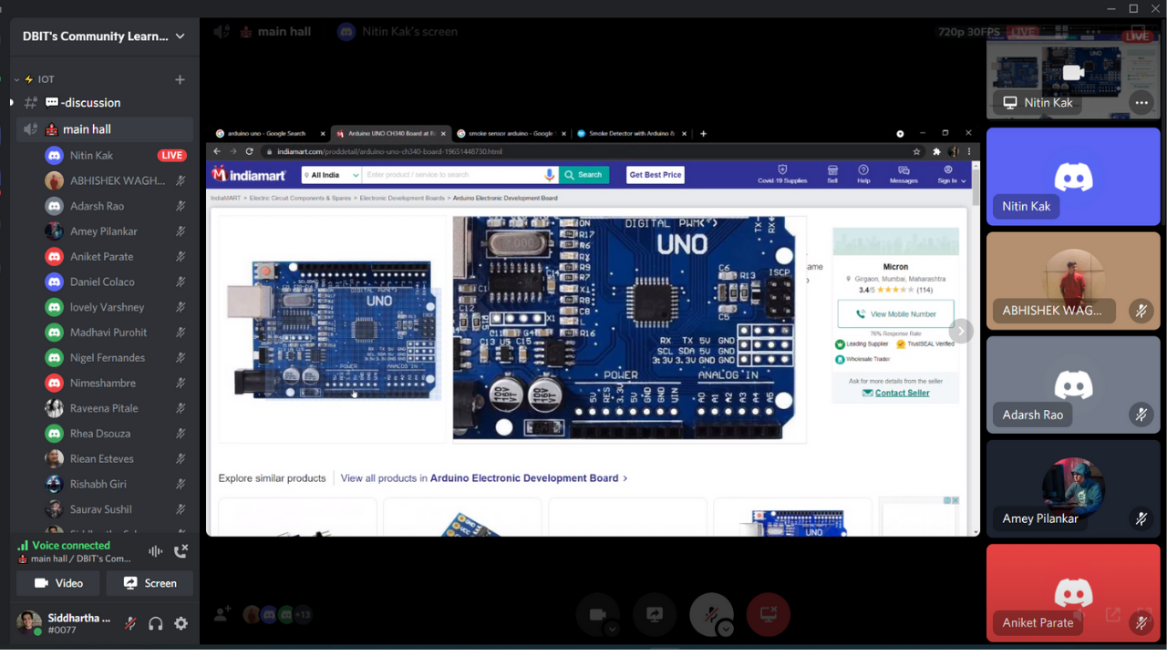Screen dimensions: 1167x656
Task: Click the create channel plus next to IOT
Action: 180,79
